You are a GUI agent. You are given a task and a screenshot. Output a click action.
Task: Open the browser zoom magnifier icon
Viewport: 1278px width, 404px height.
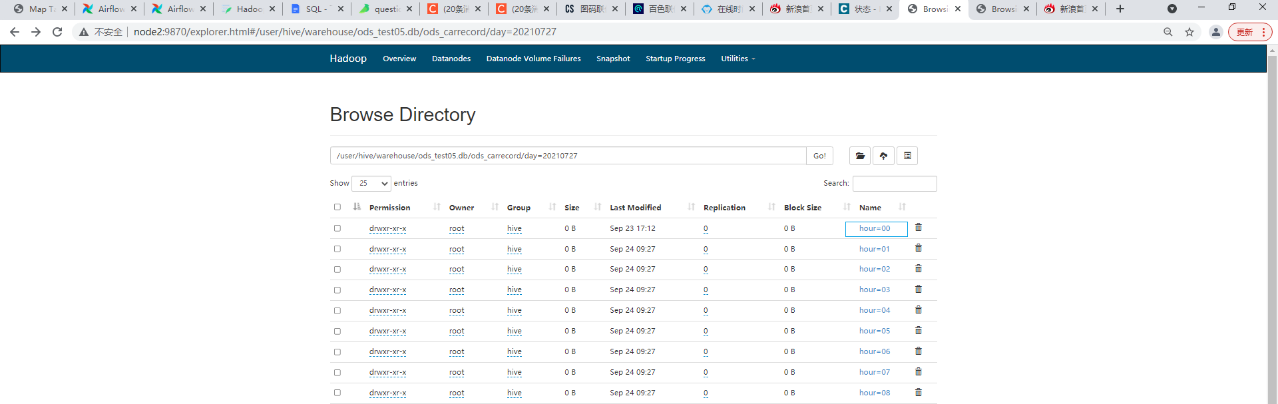coord(1168,32)
